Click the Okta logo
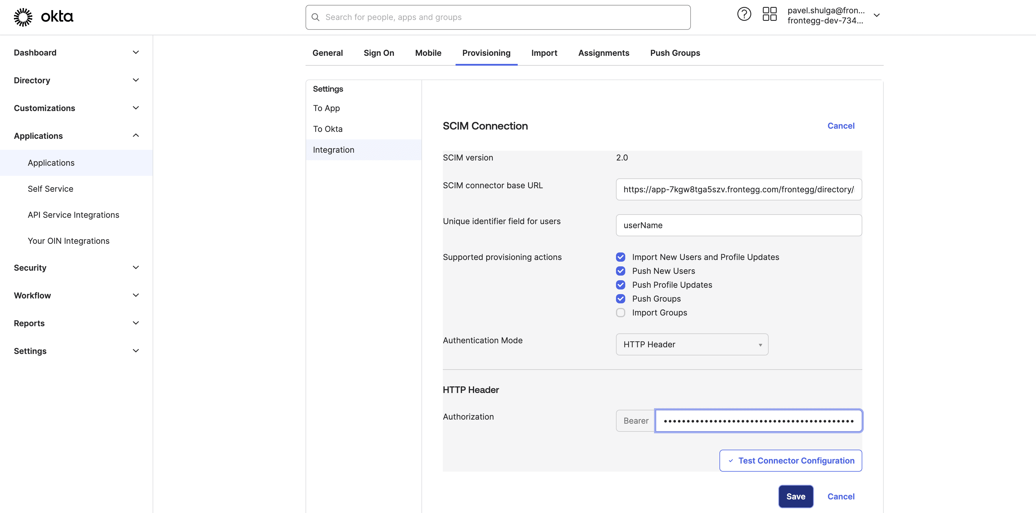The height and width of the screenshot is (513, 1036). [x=43, y=17]
